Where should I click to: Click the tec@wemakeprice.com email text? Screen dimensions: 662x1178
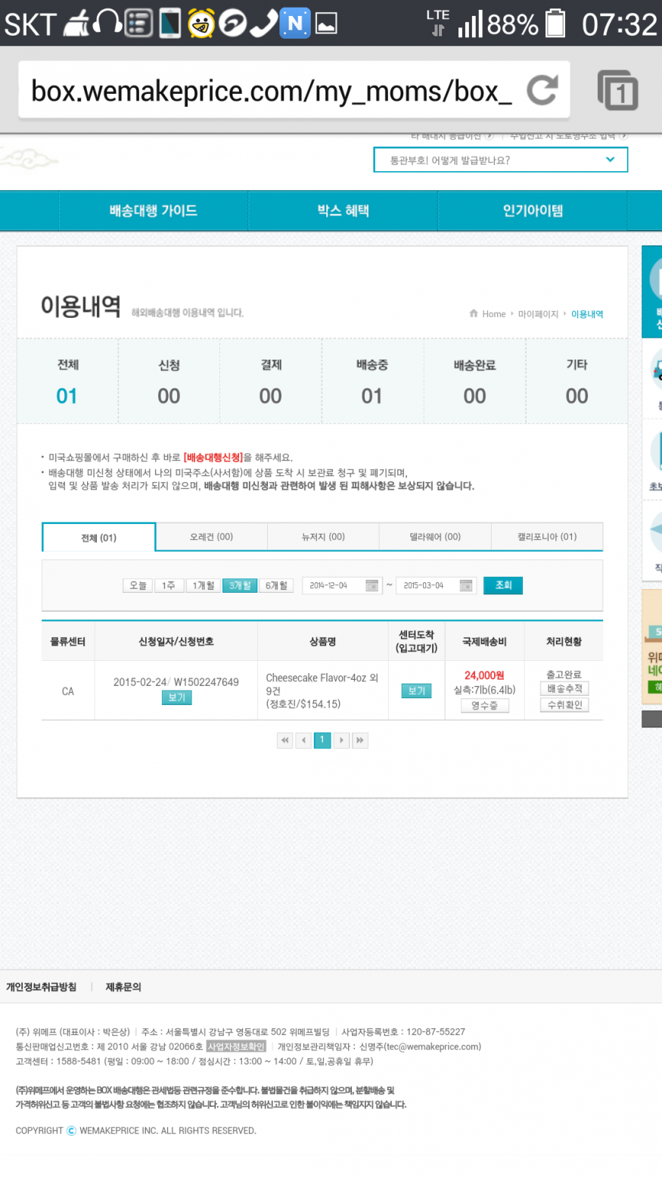[x=431, y=1046]
